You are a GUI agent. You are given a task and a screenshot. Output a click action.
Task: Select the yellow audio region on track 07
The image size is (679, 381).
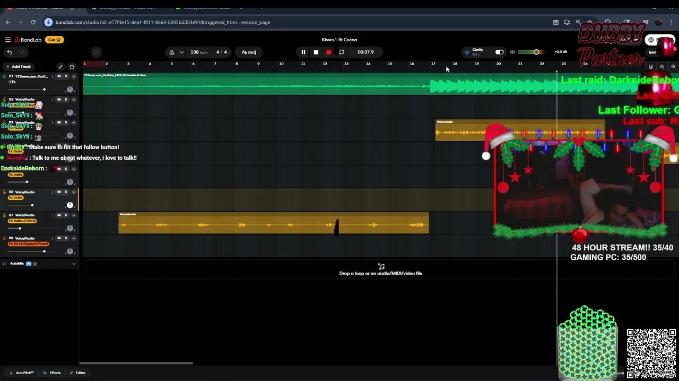click(273, 223)
